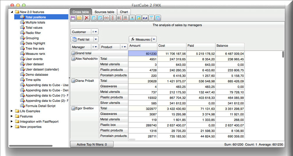Switch to the Chart tab
Viewport: 293px width, 156px height.
(124, 12)
